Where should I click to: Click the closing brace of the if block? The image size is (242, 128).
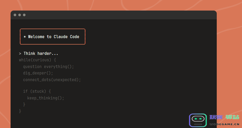(24, 105)
